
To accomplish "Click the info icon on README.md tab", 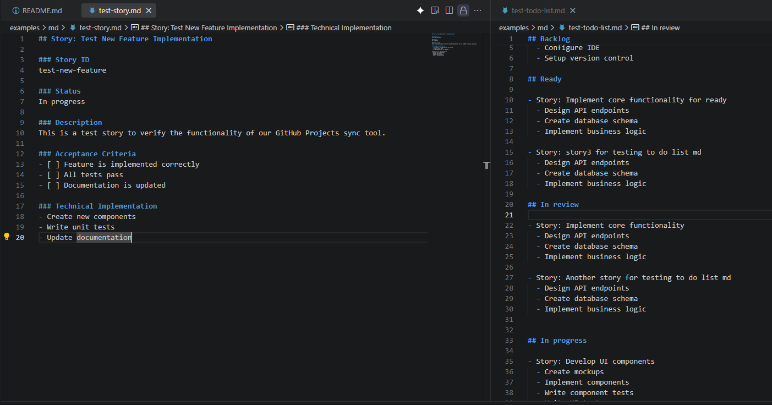I will (x=15, y=10).
